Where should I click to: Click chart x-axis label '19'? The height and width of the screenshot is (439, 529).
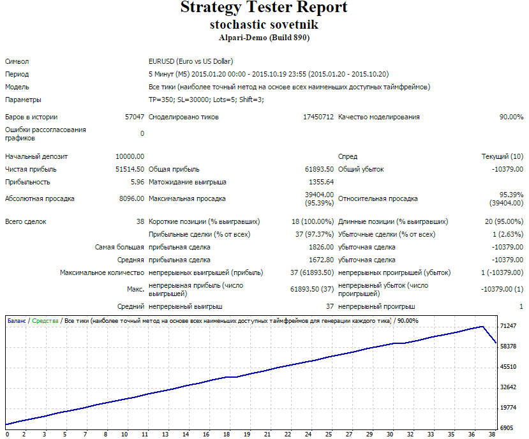click(x=247, y=435)
